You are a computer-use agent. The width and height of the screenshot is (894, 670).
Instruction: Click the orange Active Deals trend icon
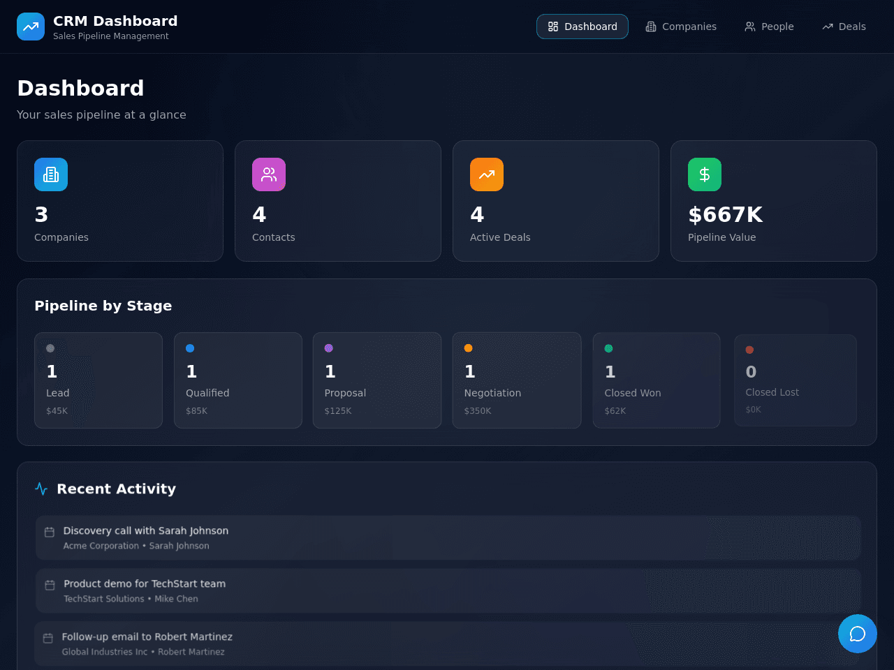[487, 174]
